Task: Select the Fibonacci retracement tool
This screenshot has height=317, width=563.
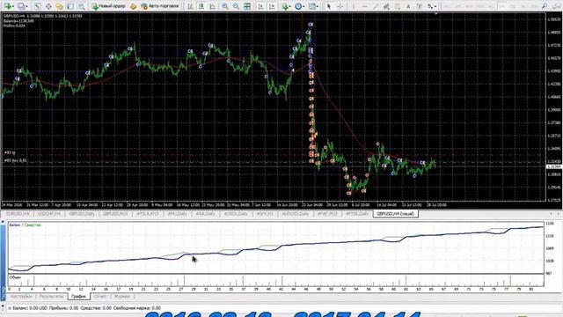Action: (x=398, y=6)
